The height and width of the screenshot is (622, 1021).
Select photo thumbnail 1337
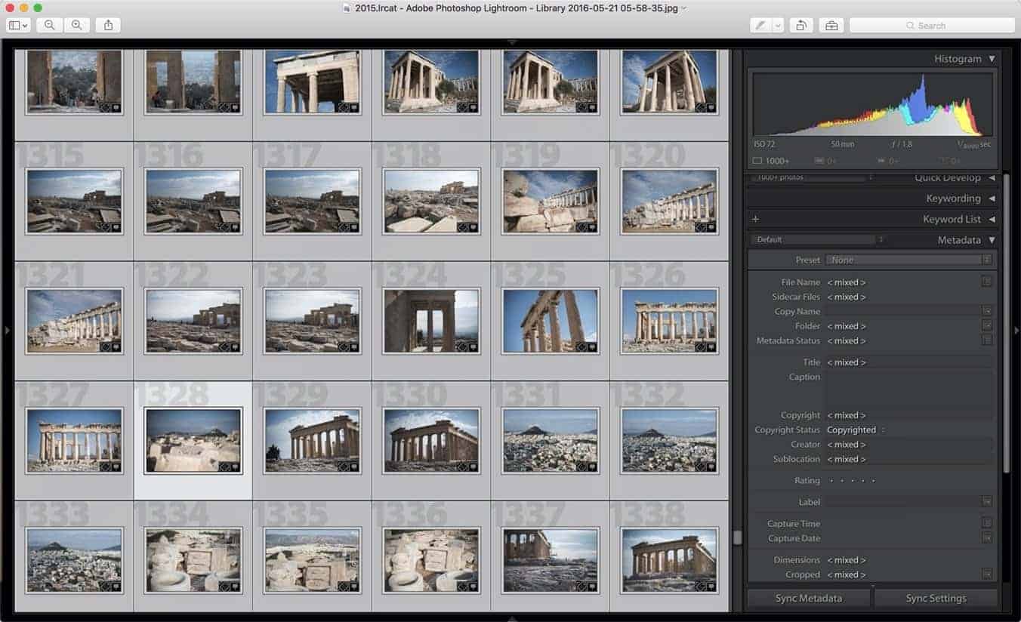[550, 560]
